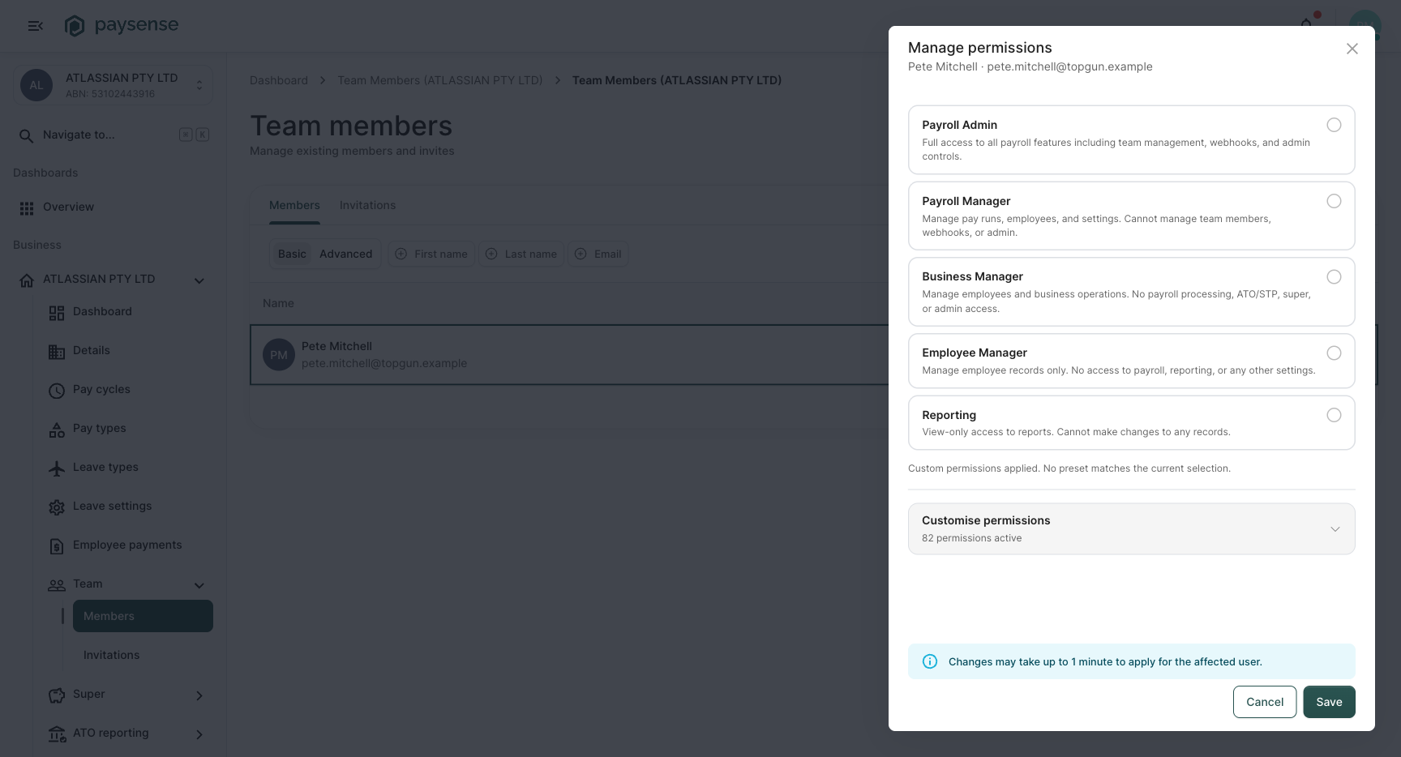The height and width of the screenshot is (757, 1401).
Task: Click the Leave types airplane icon
Action: point(57,468)
